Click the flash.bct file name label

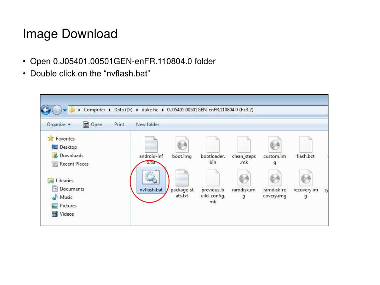[305, 156]
